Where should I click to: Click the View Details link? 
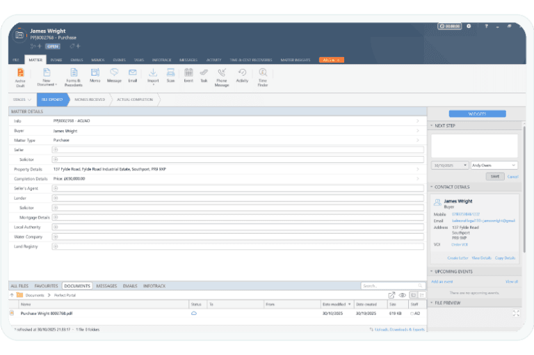pyautogui.click(x=481, y=258)
